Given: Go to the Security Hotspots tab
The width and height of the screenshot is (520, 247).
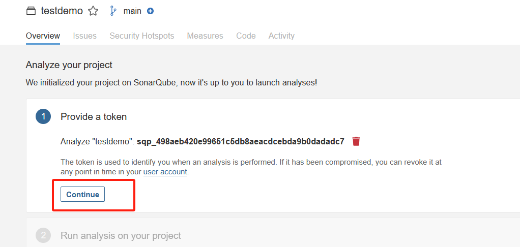Looking at the screenshot, I should pos(142,36).
